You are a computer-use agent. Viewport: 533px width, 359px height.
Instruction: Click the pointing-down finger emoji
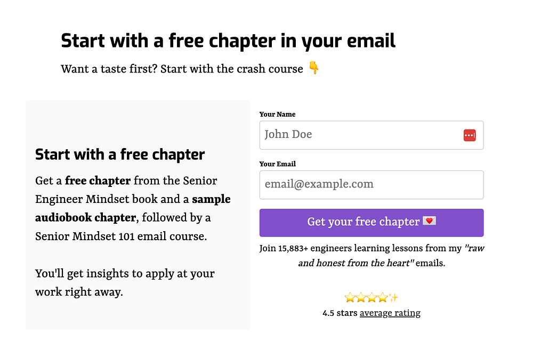(314, 68)
